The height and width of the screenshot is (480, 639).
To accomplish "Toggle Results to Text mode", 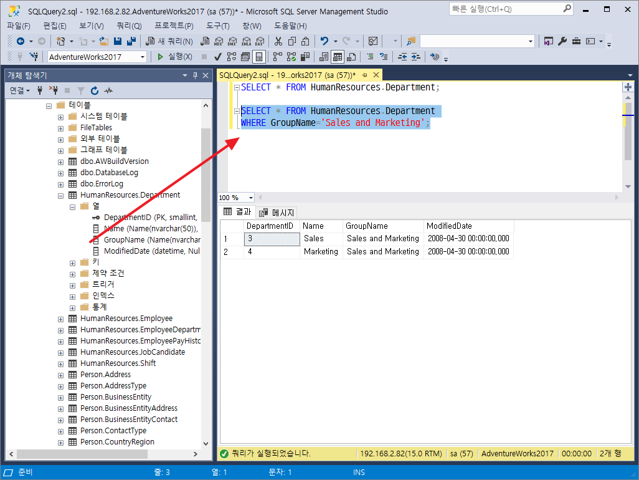I will coord(324,57).
